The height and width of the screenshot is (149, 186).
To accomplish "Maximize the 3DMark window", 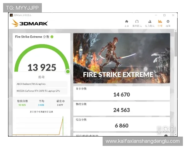I will click(x=164, y=15).
